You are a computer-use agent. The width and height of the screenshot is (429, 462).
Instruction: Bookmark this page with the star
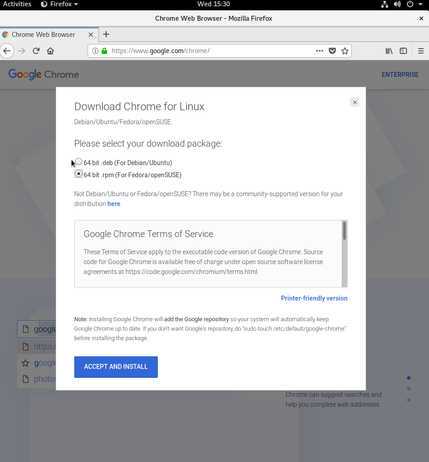345,51
